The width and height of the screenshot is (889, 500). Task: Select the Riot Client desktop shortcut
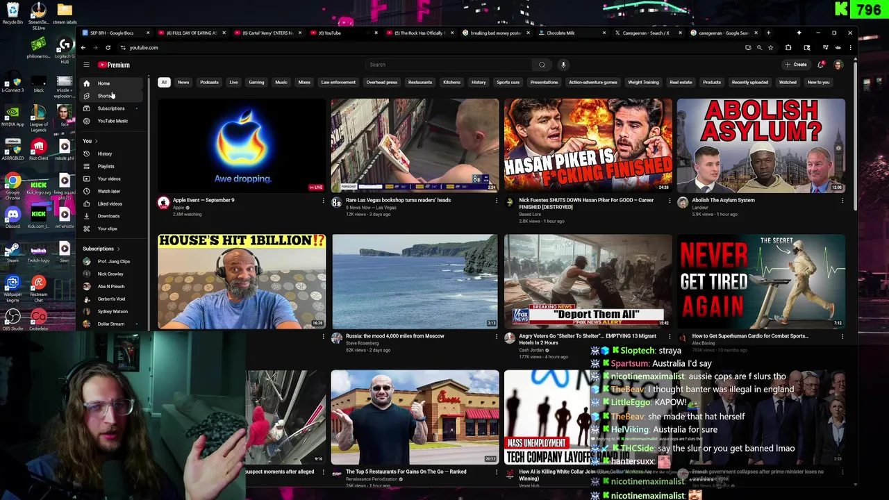coord(38,149)
